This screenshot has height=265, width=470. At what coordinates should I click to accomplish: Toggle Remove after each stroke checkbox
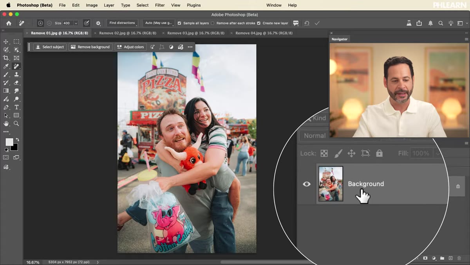click(x=213, y=23)
